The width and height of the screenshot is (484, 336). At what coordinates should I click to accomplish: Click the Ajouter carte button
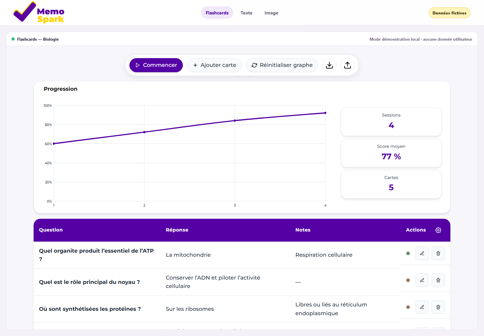tap(214, 65)
